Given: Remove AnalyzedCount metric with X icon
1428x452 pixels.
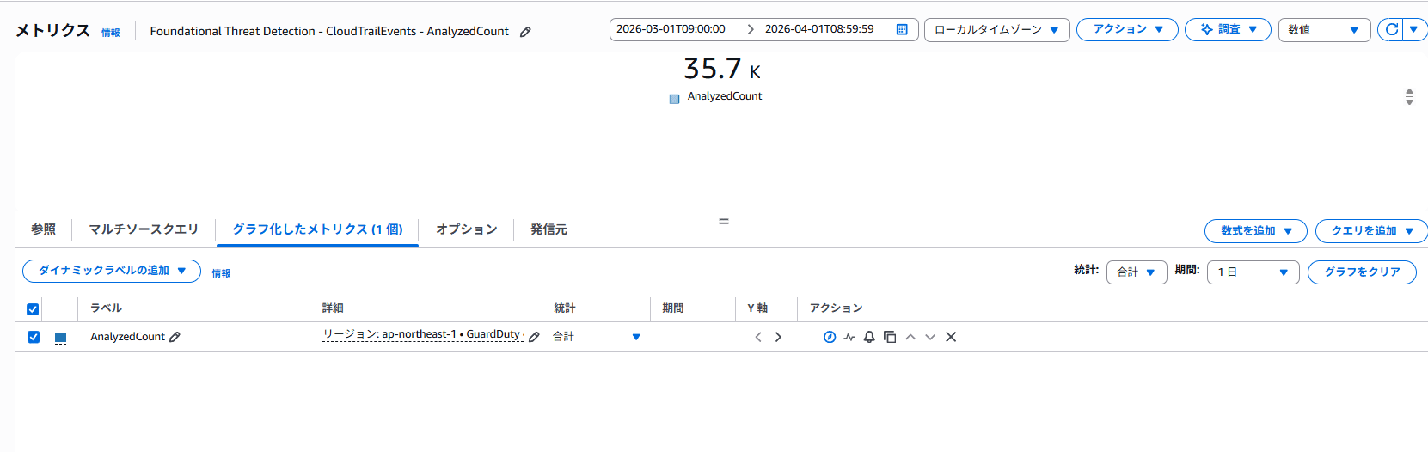Looking at the screenshot, I should tap(951, 337).
